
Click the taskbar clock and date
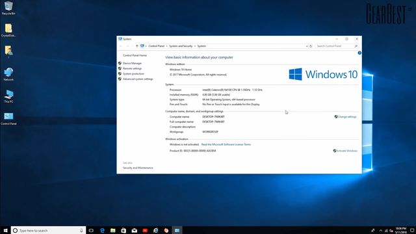click(x=400, y=230)
